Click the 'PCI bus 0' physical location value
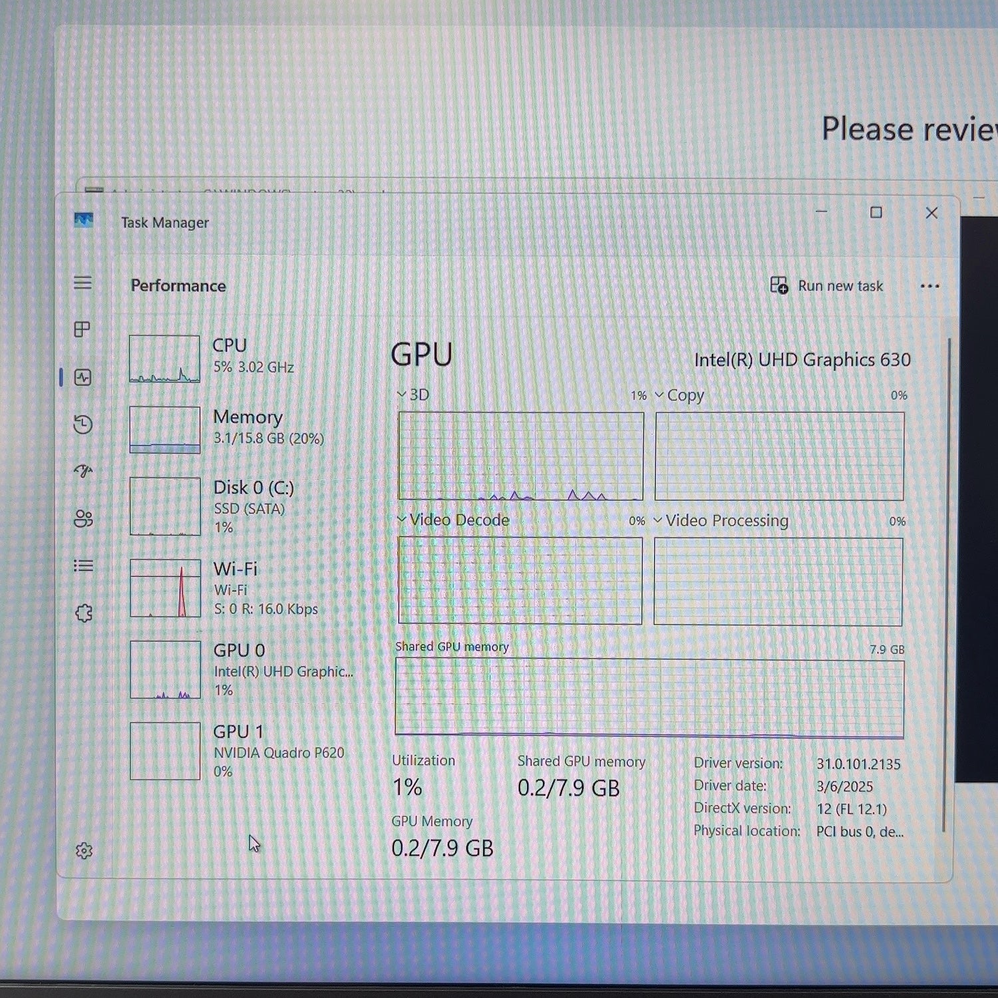This screenshot has height=998, width=998. (860, 832)
